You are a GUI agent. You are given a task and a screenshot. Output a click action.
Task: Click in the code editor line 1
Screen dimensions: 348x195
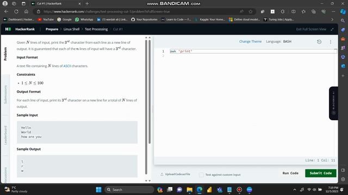[253, 51]
